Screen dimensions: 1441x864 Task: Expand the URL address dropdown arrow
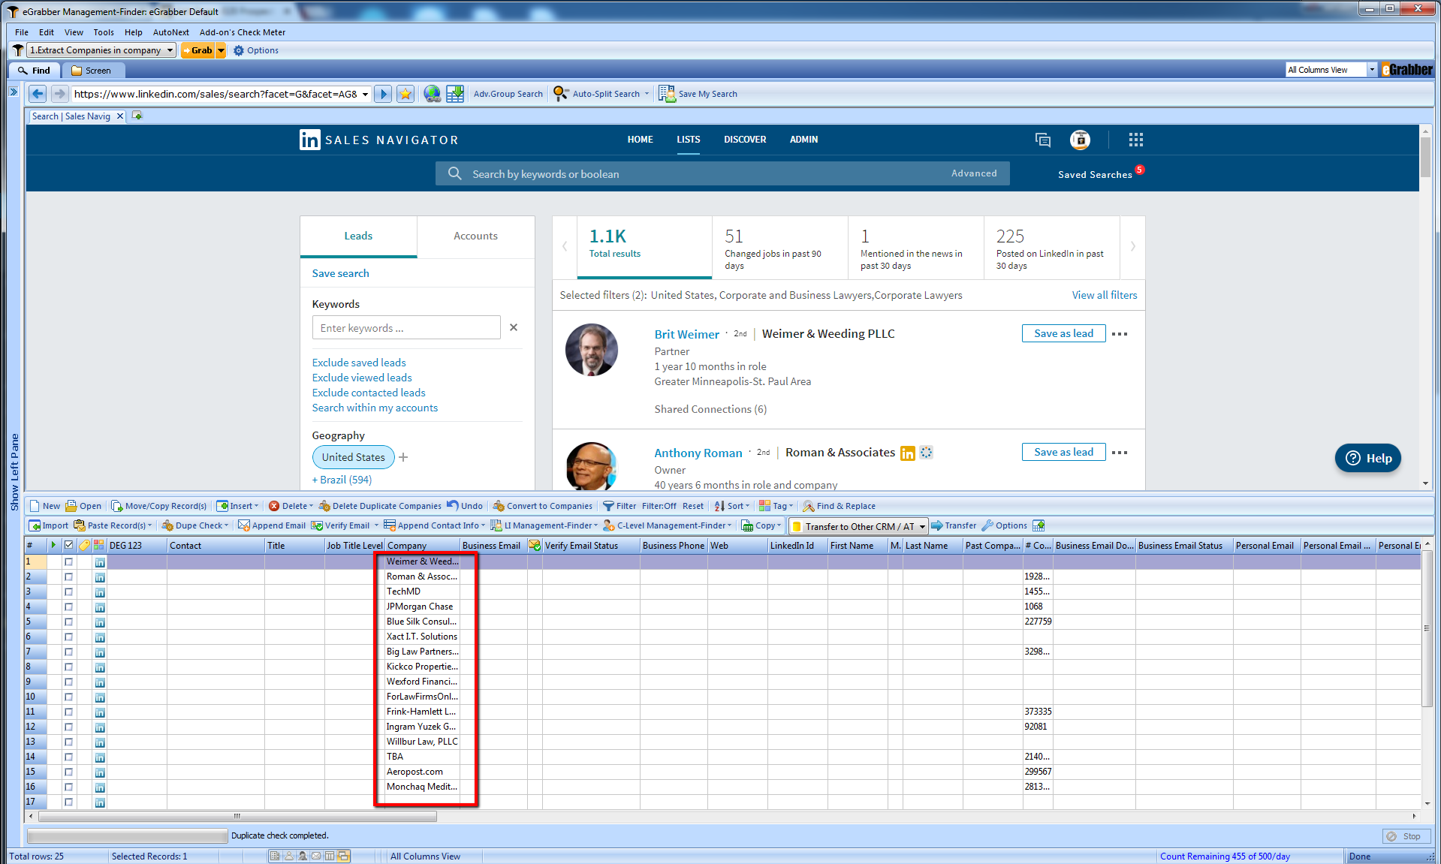click(x=366, y=94)
